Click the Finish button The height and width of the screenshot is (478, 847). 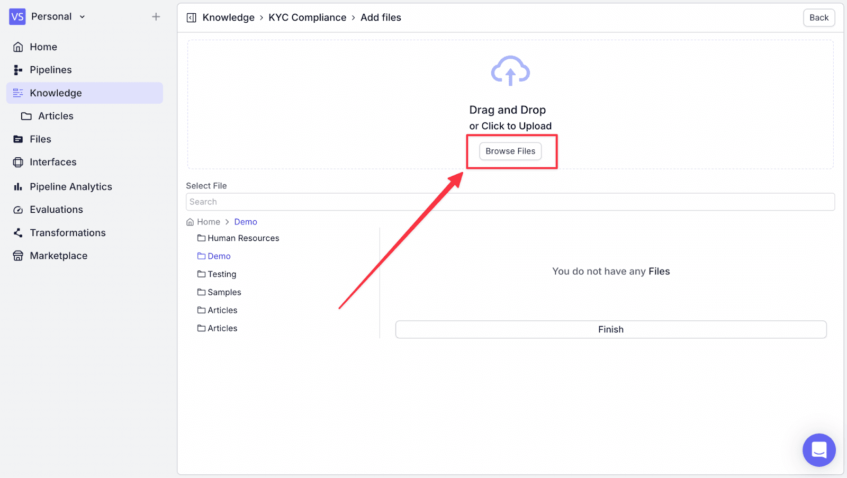tap(611, 329)
